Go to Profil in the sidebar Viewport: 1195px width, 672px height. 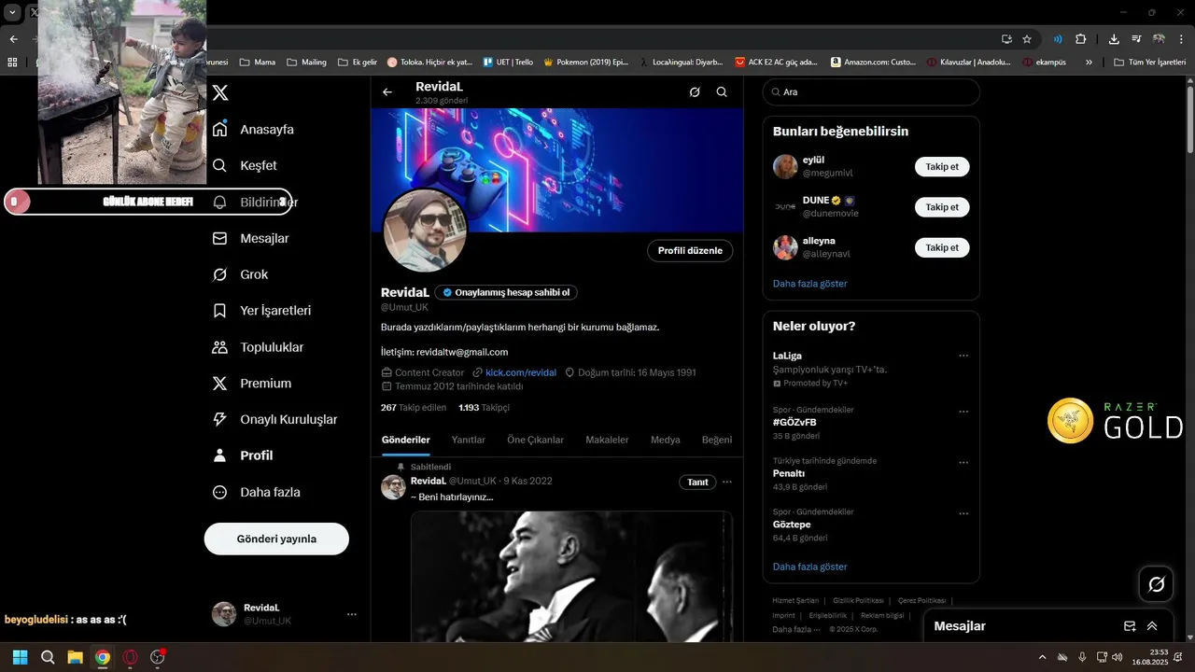(243, 455)
